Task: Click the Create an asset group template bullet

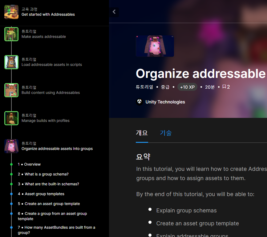Action: point(197,223)
